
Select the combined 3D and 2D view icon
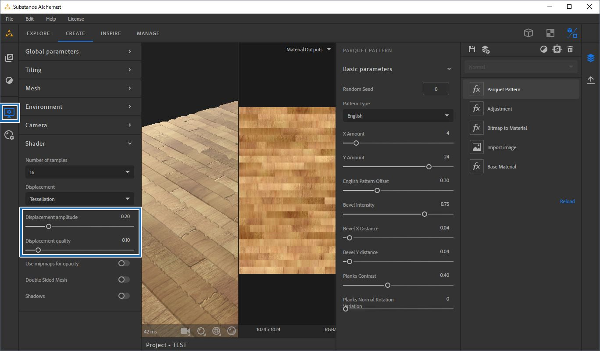click(x=572, y=33)
